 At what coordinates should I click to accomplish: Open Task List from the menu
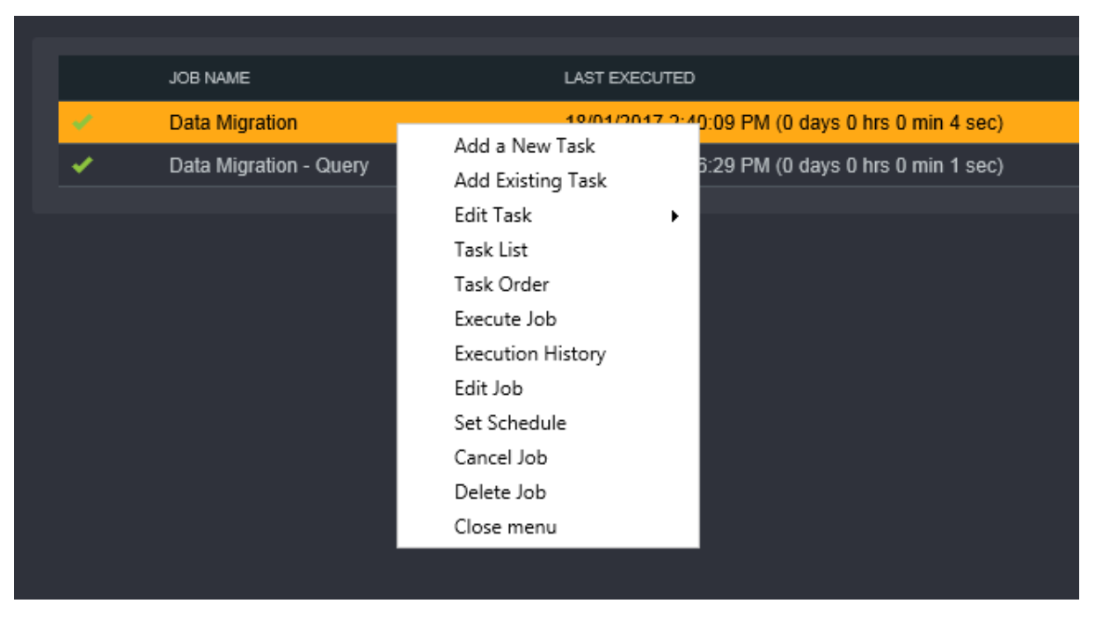click(491, 250)
